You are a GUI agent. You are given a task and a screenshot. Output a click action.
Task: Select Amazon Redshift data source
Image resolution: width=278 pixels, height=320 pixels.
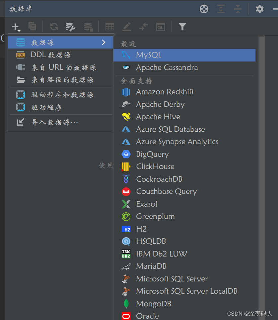(x=184, y=92)
